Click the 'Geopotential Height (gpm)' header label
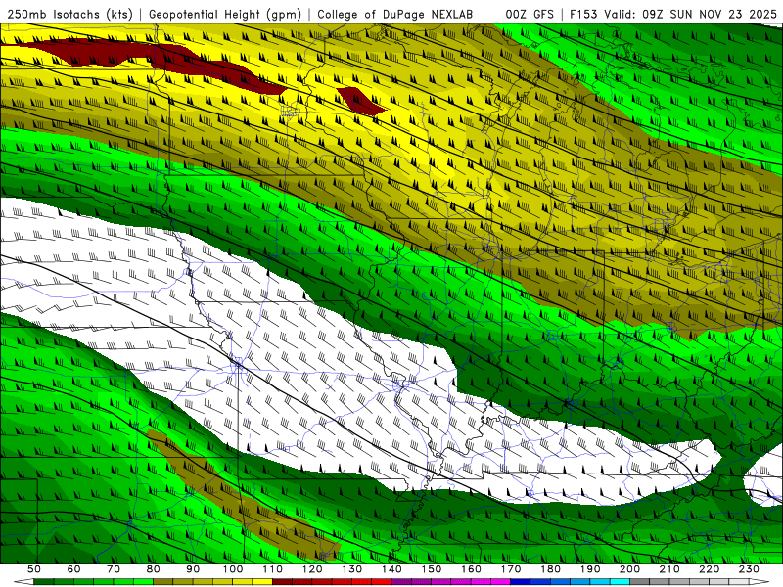This screenshot has width=783, height=587. click(225, 14)
